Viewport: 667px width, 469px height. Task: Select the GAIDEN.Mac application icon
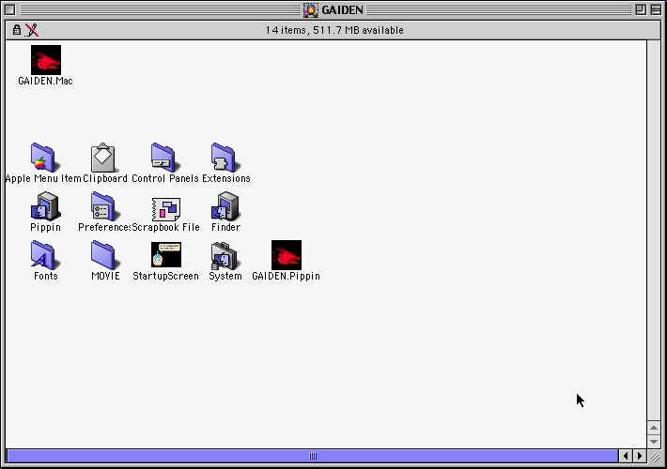(x=46, y=60)
